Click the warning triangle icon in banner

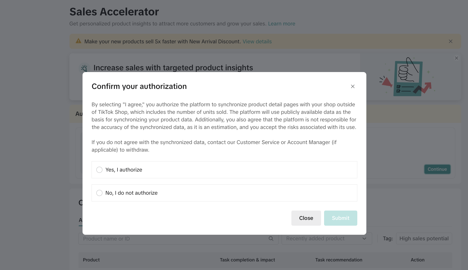tap(79, 41)
